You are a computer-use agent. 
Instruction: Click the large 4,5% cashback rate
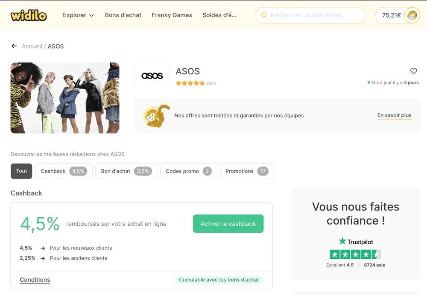40,224
